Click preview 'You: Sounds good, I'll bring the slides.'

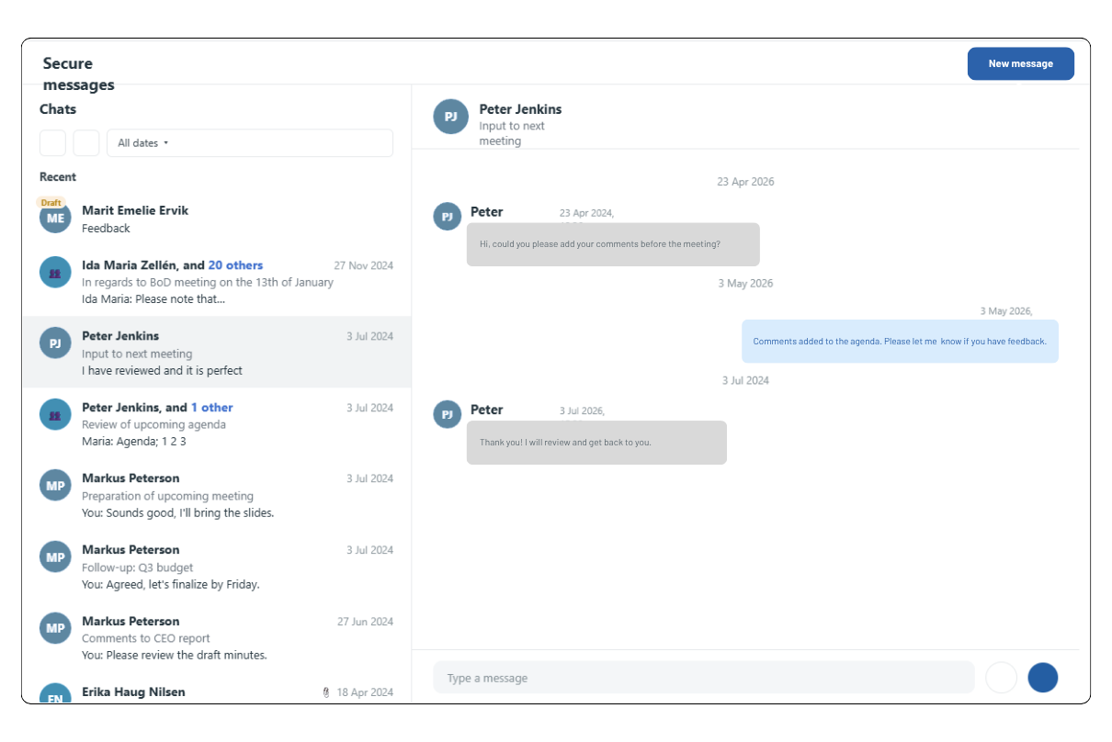tap(178, 513)
